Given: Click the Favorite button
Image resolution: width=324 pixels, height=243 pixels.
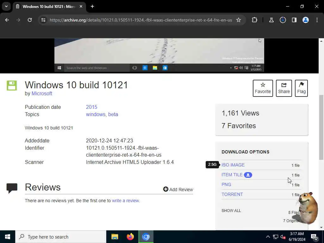Looking at the screenshot, I should click(x=263, y=88).
